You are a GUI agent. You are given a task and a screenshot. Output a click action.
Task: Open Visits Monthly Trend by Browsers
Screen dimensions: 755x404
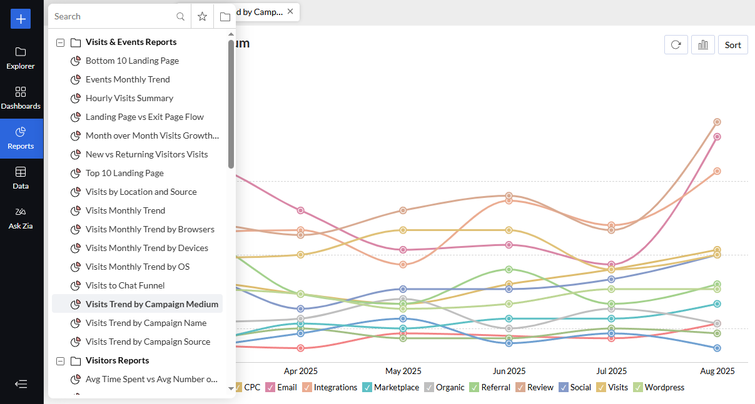click(x=150, y=230)
